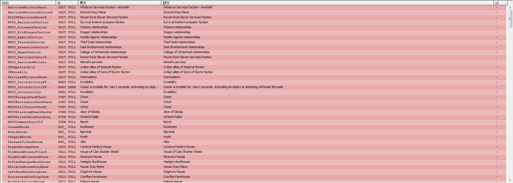513x183 pixels.
Task: Click 訳文 cell 'civilian allies of Imperial faction'
Action: tap(184, 67)
